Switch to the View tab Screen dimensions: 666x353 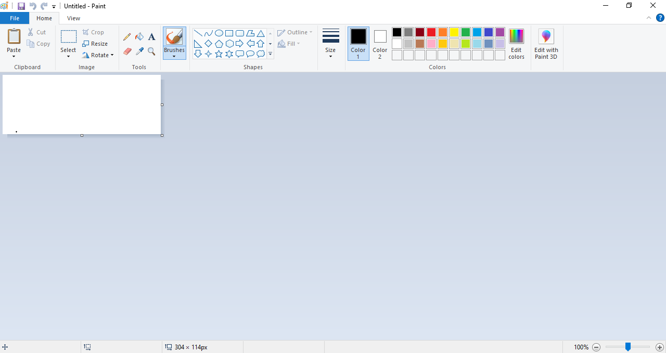pos(73,18)
